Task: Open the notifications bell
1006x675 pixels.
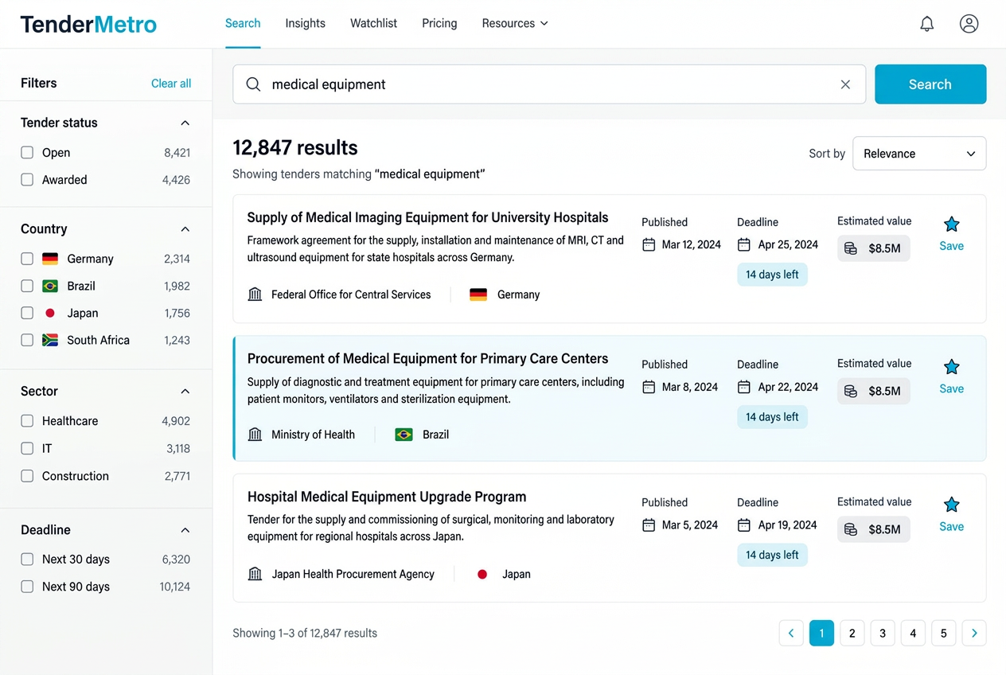Action: [926, 24]
